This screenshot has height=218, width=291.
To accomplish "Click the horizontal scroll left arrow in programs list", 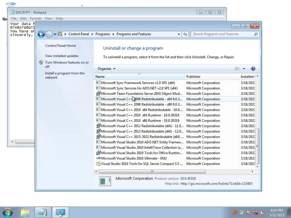I will coord(96,171).
